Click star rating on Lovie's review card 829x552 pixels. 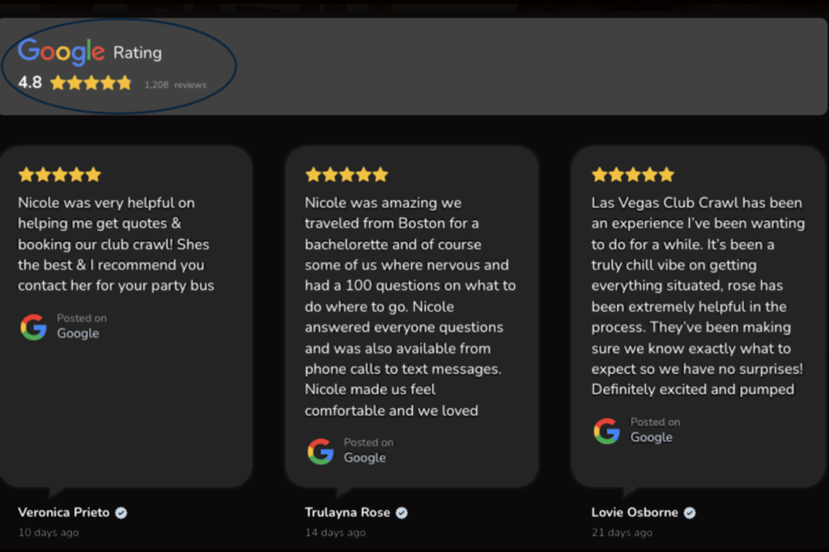click(x=633, y=175)
